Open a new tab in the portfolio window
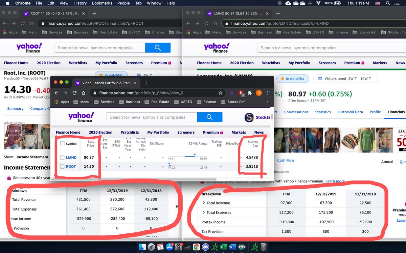Screen dimensions: 406x253 [x=146, y=83]
